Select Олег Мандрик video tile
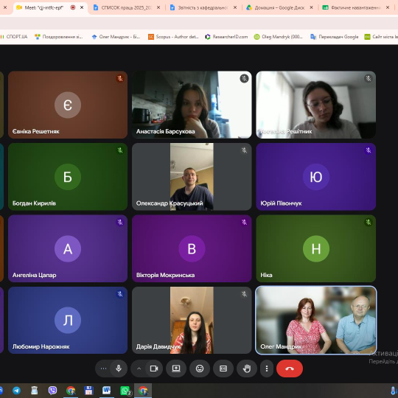 (x=315, y=320)
